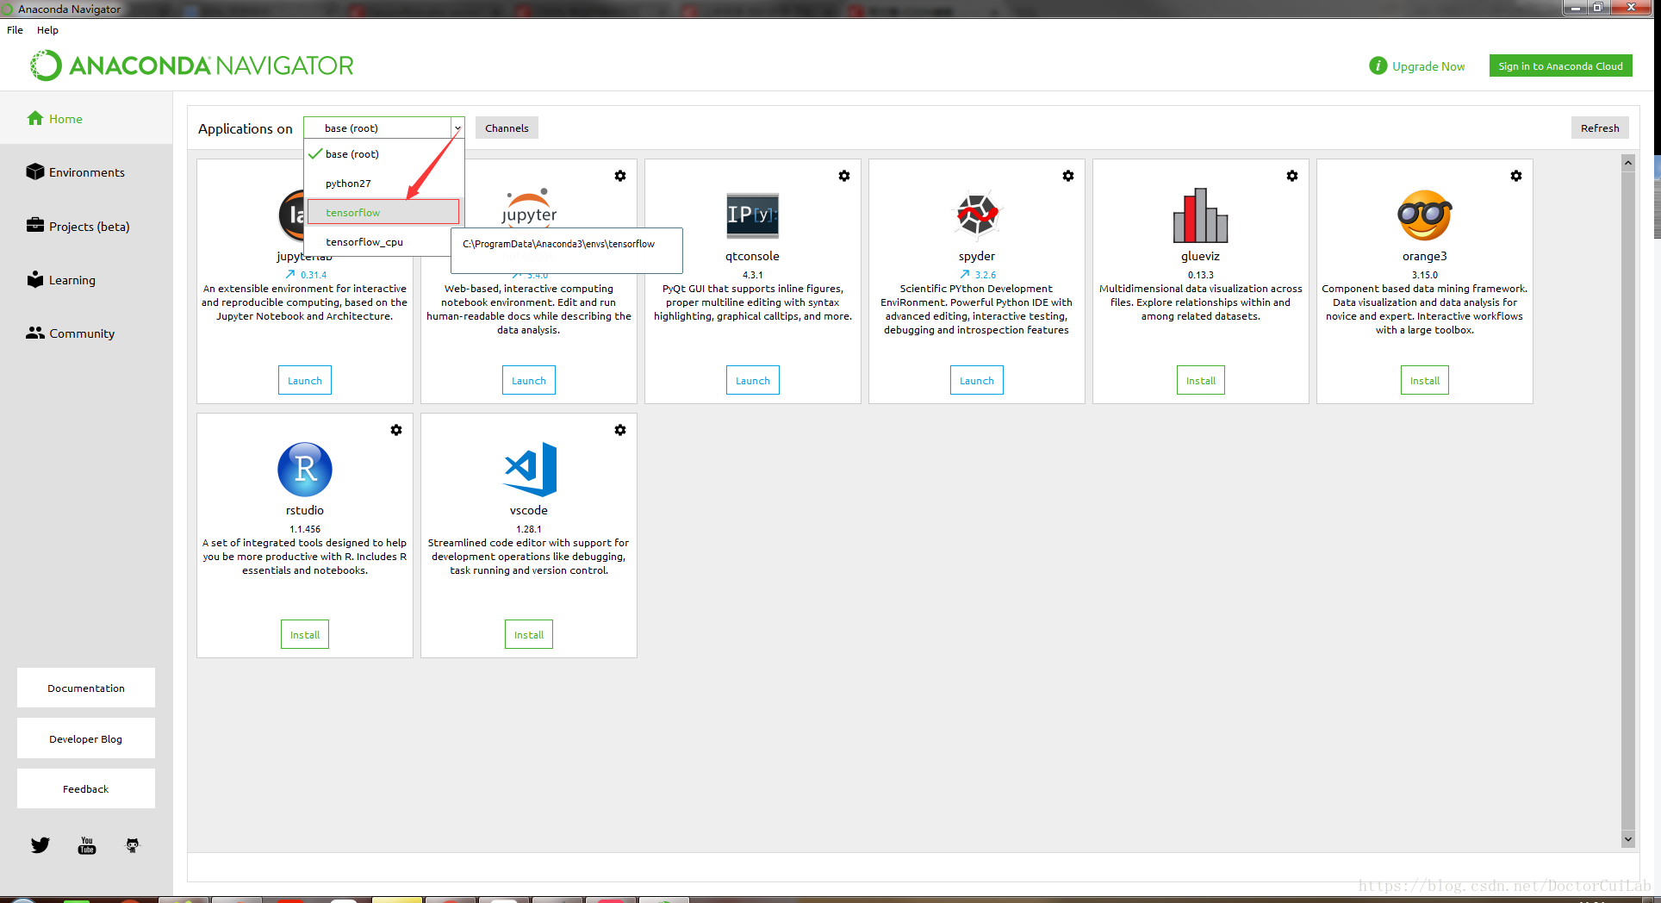Launch spyder
Image resolution: width=1661 pixels, height=903 pixels.
click(x=976, y=380)
